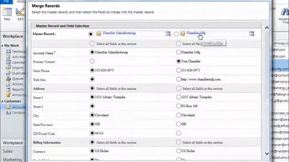The width and height of the screenshot is (289, 162).
Task: Open Advanced Find binoculars icon
Action: coord(285,12)
